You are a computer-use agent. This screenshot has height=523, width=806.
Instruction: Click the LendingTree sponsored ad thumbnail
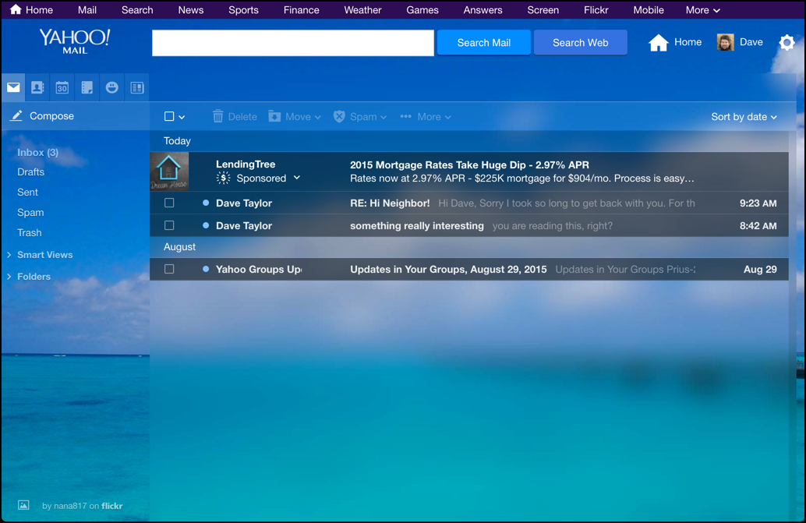coord(169,171)
